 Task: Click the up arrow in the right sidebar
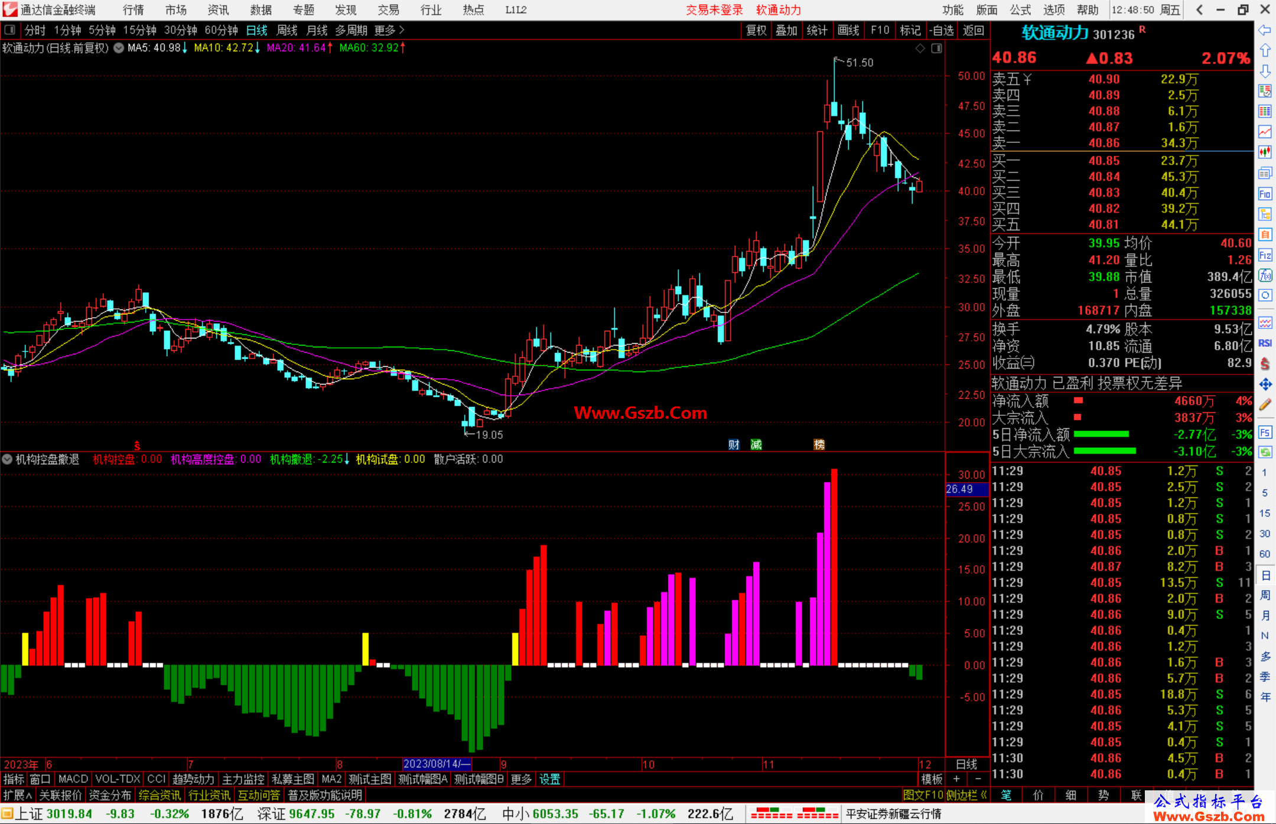(1265, 50)
